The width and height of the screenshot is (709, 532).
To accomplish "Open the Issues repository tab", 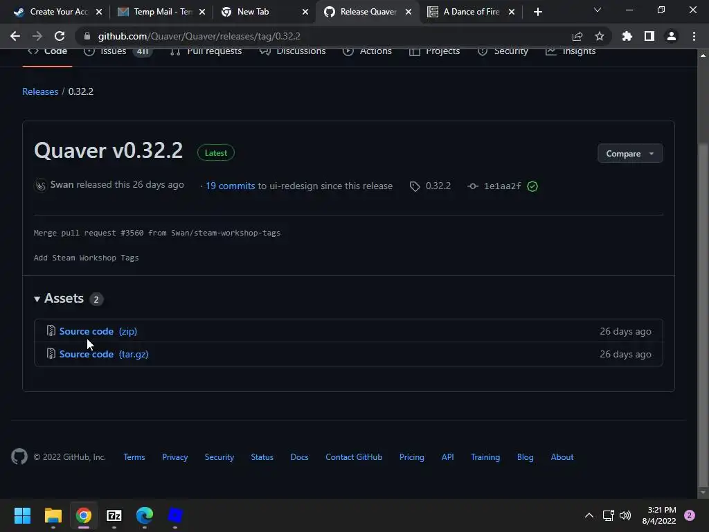I will click(x=118, y=51).
